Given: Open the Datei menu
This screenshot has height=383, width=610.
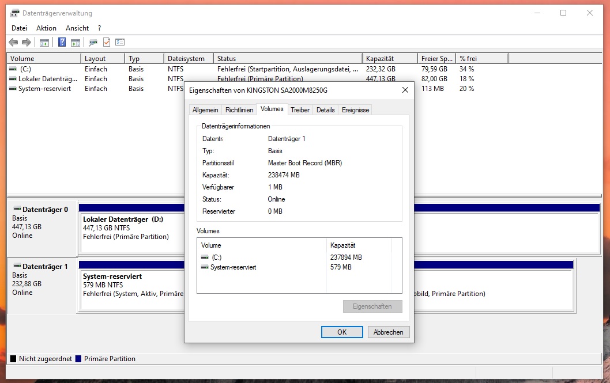Looking at the screenshot, I should (19, 28).
